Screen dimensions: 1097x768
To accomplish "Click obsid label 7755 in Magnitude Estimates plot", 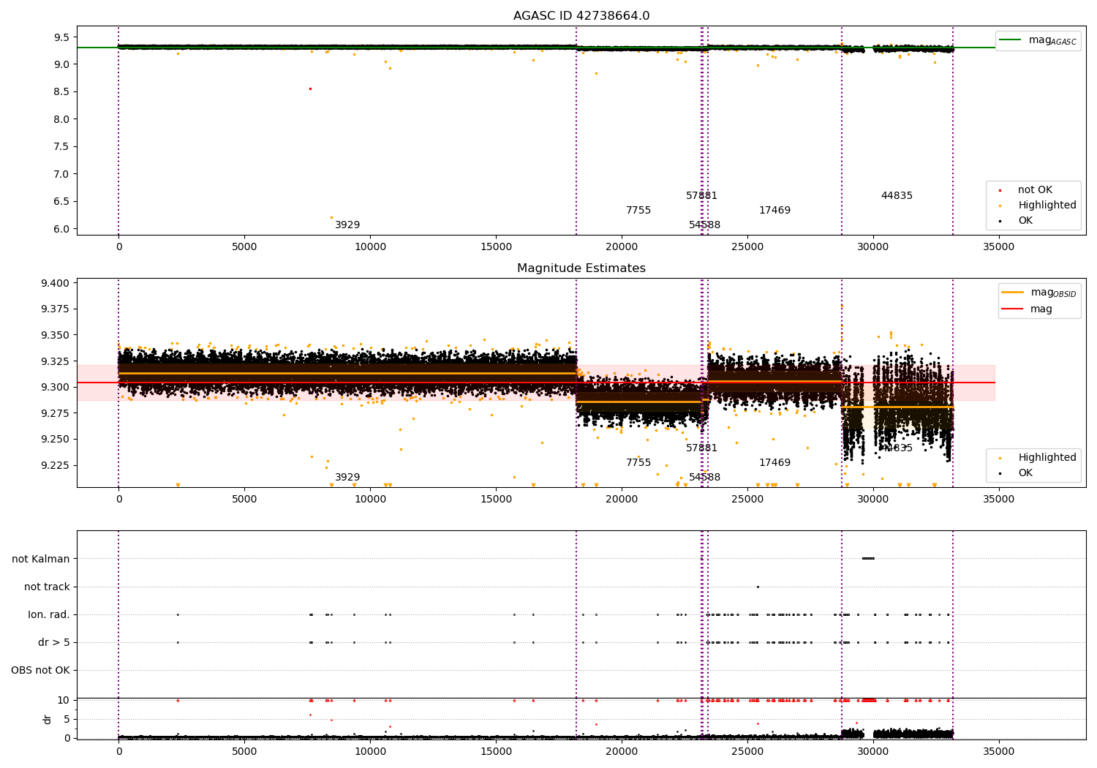I will pyautogui.click(x=638, y=463).
